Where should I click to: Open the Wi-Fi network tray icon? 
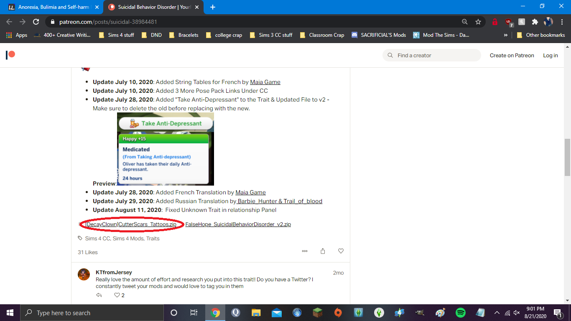pos(507,313)
